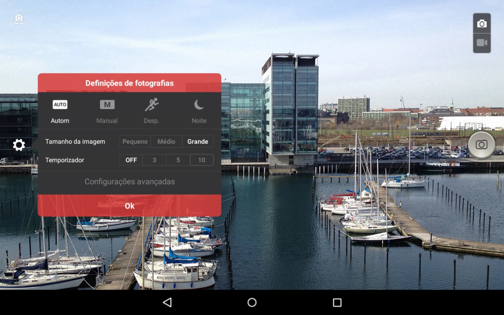504x315 pixels.
Task: Set timer to 5 seconds
Action: pyautogui.click(x=178, y=160)
